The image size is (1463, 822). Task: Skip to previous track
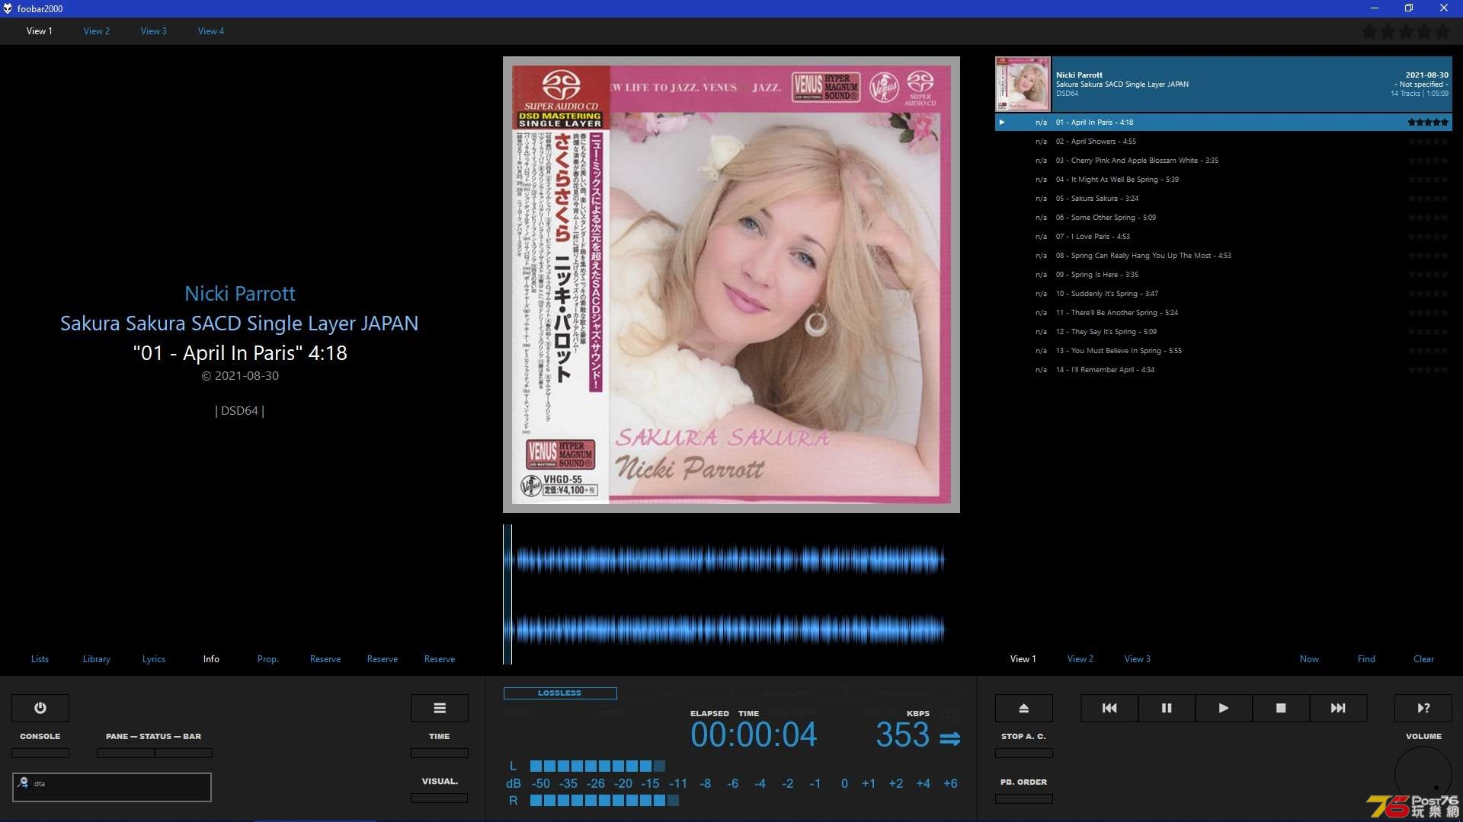[x=1109, y=708]
